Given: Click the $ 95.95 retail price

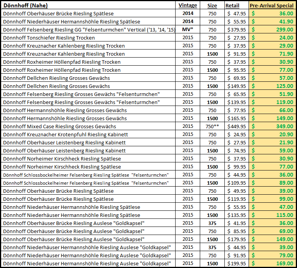Looking at the screenshot, I should pos(237,70).
